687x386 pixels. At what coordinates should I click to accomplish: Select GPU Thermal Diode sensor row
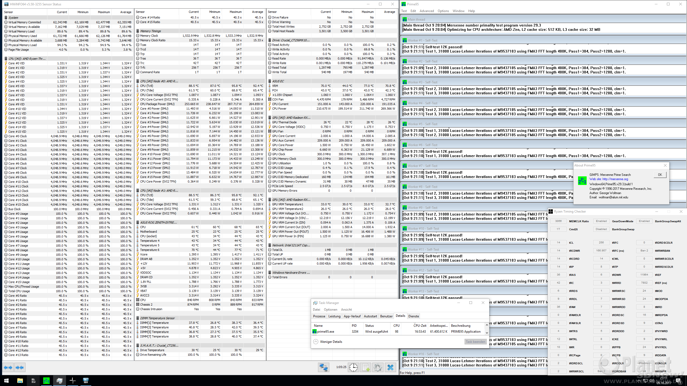click(x=332, y=122)
